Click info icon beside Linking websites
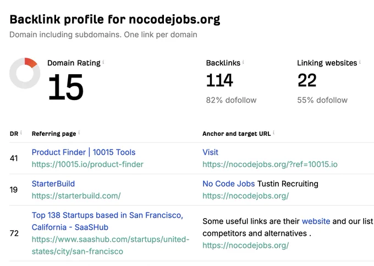This screenshot has width=374, height=266. pos(360,62)
